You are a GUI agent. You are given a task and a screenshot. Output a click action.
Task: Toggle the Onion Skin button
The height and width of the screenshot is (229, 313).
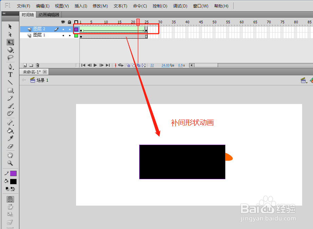click(x=128, y=65)
